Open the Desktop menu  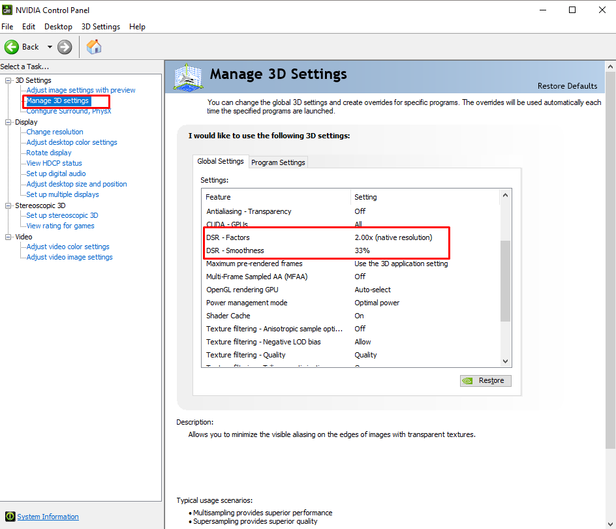58,26
